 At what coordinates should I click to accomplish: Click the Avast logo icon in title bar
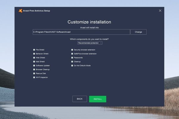tap(20, 11)
